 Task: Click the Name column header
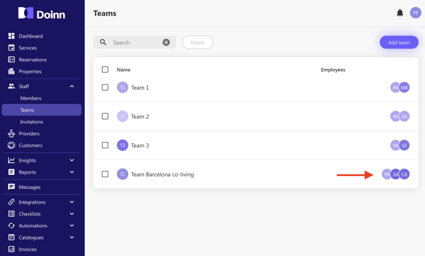[124, 70]
